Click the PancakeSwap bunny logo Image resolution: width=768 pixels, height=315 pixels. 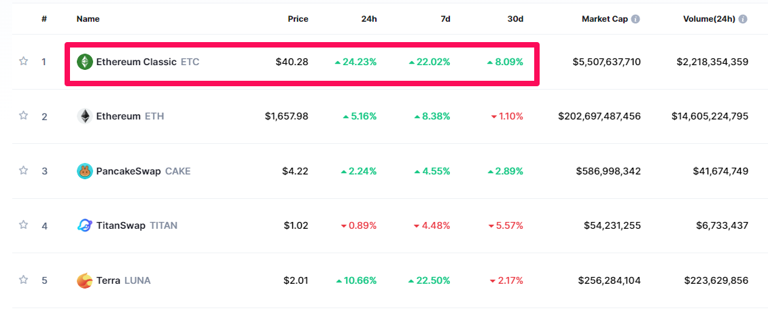pyautogui.click(x=84, y=171)
